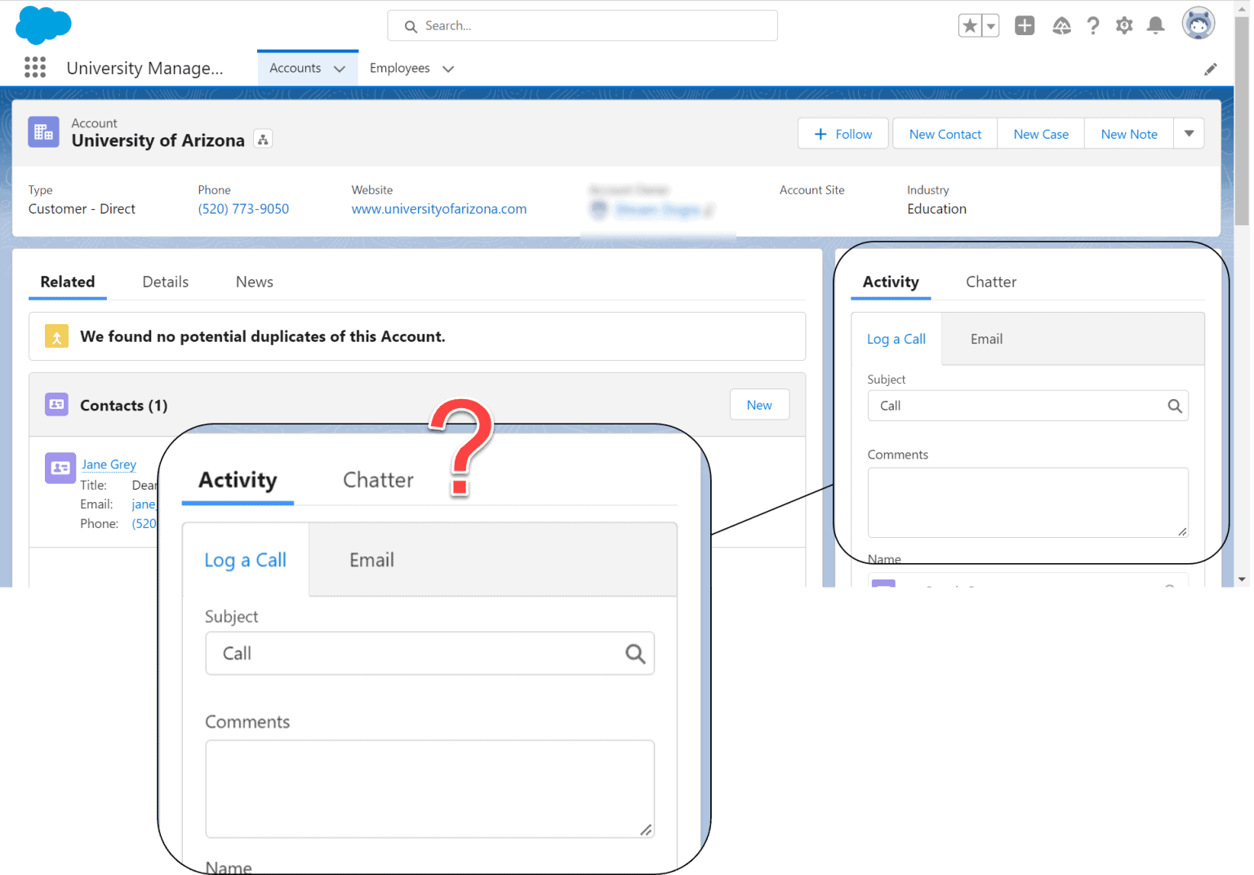This screenshot has height=875, width=1254.
Task: Open the Notifications bell icon
Action: point(1155,26)
